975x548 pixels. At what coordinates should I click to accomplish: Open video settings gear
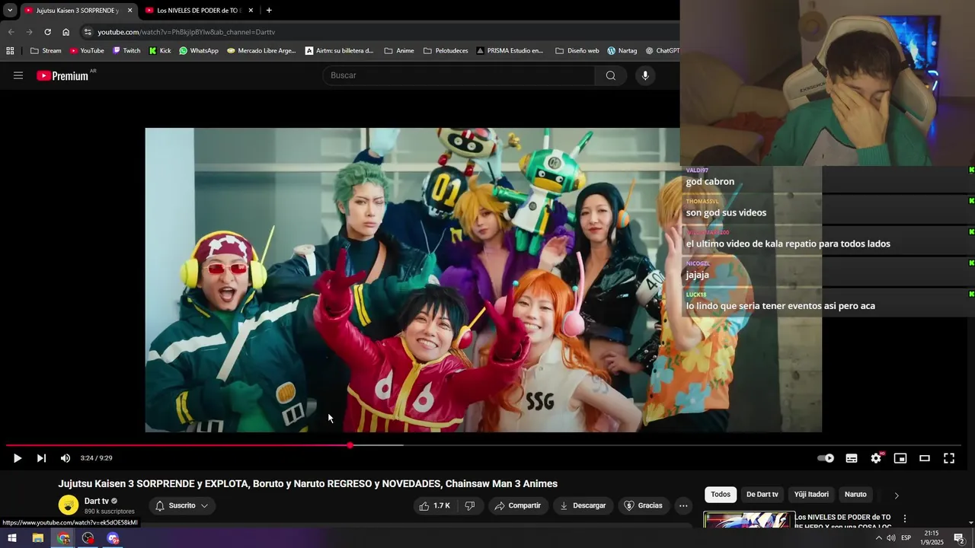click(876, 458)
